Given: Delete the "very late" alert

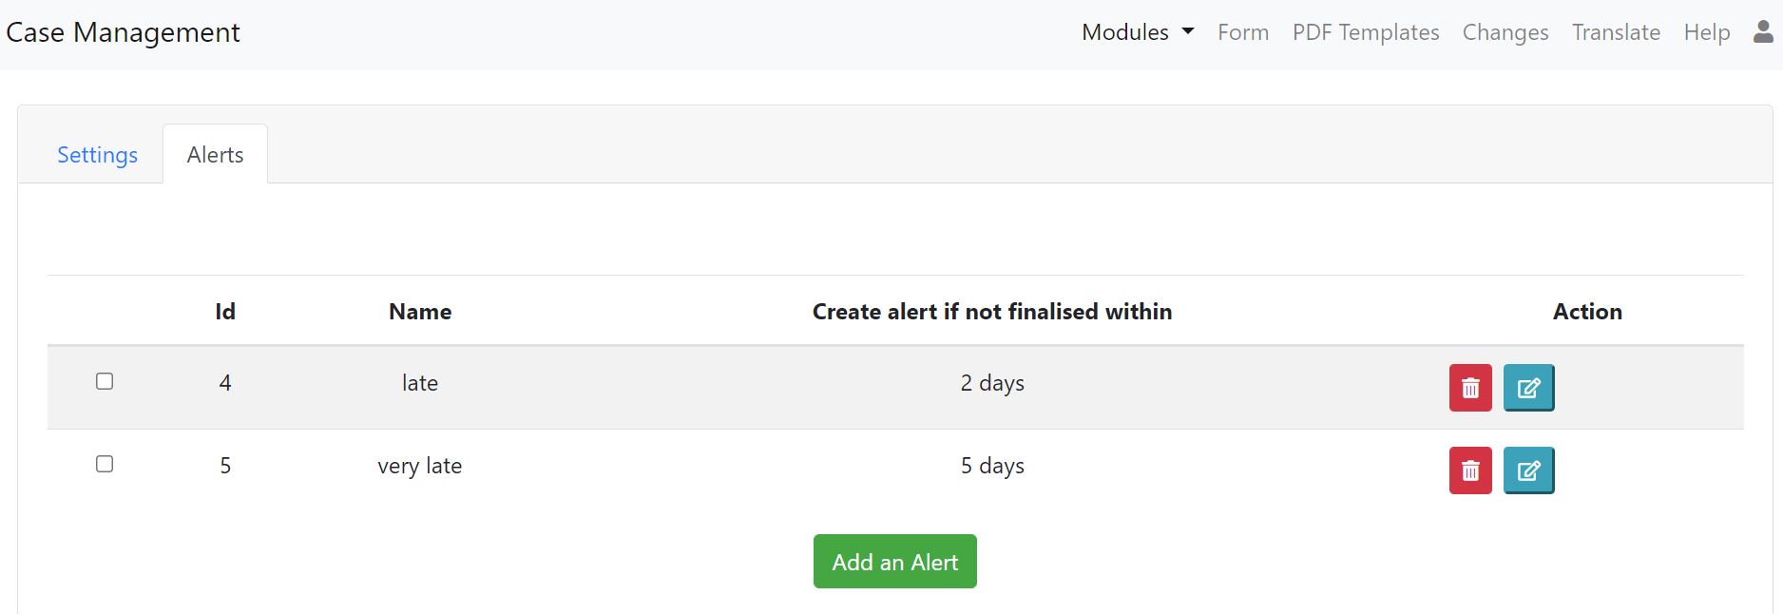Looking at the screenshot, I should tap(1469, 470).
